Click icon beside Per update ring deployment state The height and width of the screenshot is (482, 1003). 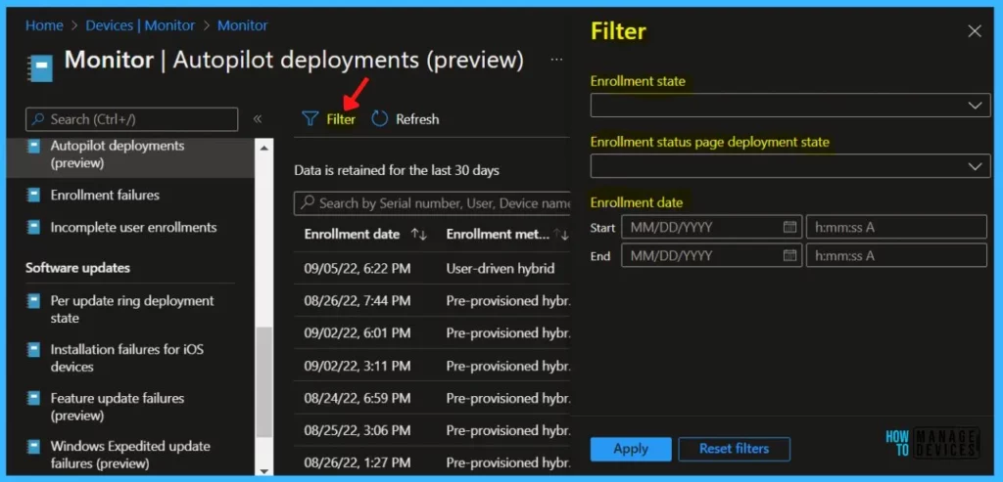pyautogui.click(x=33, y=301)
